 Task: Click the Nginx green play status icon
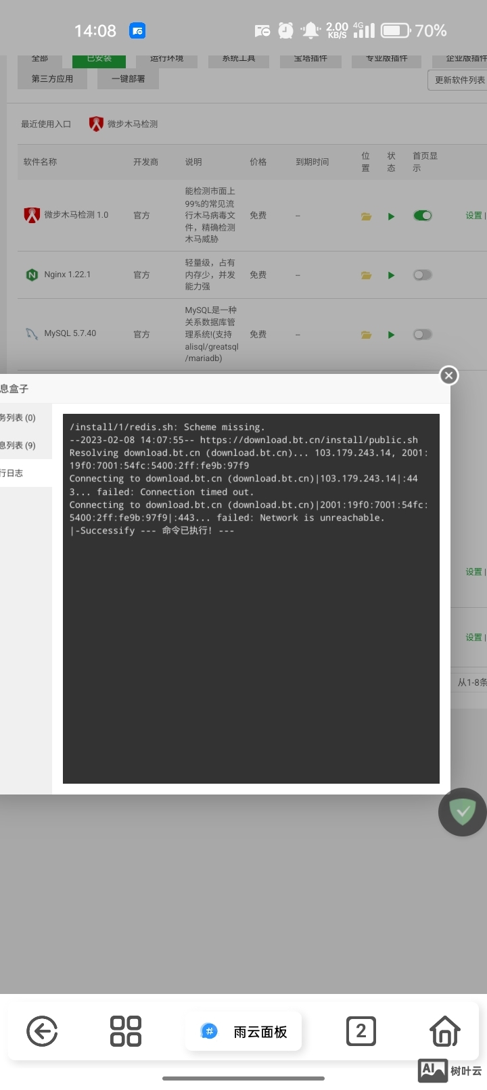click(391, 275)
